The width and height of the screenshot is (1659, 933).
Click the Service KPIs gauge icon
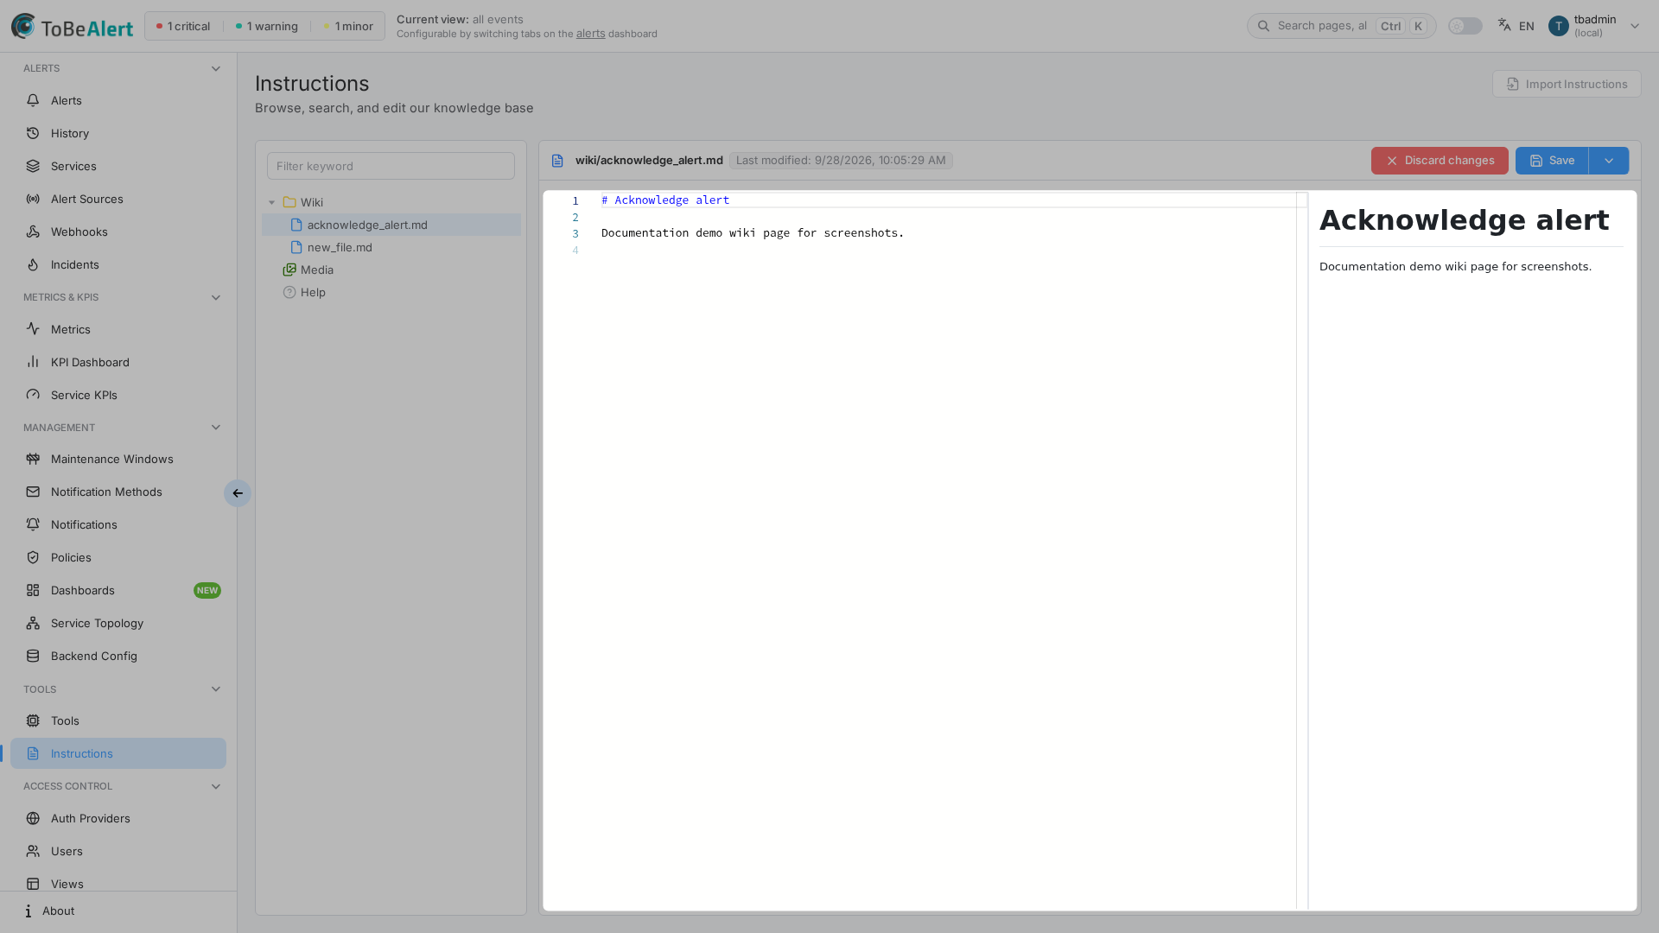33,395
